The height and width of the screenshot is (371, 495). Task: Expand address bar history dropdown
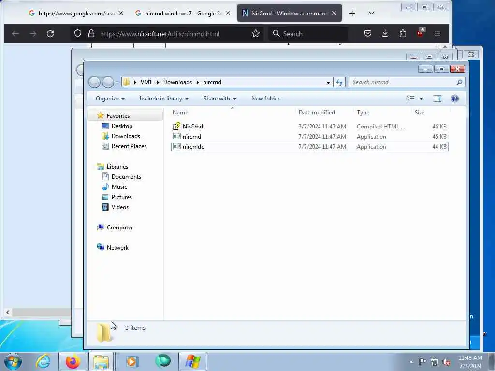328,82
